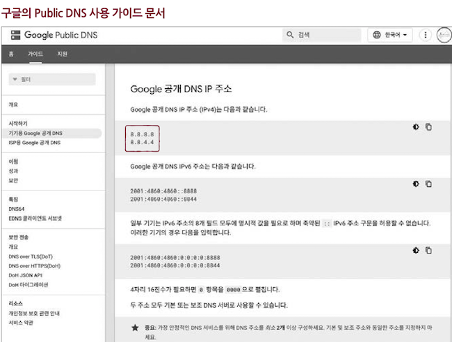Click the 2001:4860:4860::8844 address text
Image resolution: width=452 pixels, height=342 pixels.
[x=163, y=199]
